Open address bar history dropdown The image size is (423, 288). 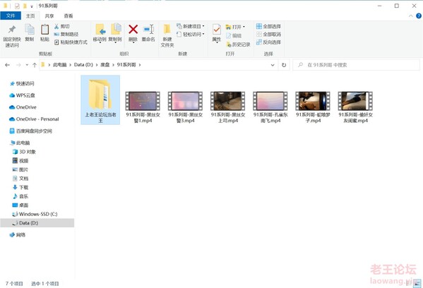273,65
